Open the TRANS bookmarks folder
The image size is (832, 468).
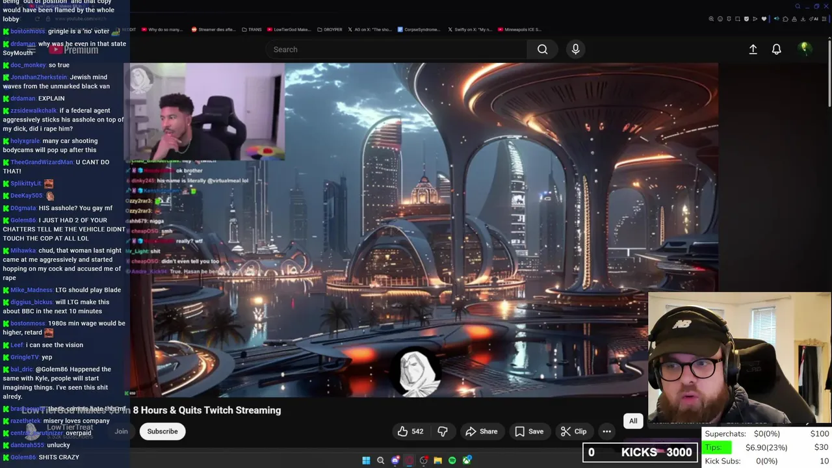(252, 29)
